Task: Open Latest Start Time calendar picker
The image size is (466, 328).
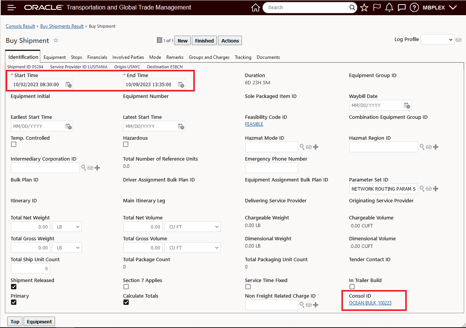Action: (181, 126)
